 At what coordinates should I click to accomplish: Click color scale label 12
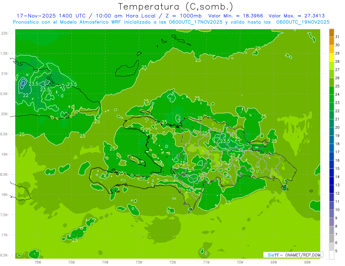click(x=338, y=193)
